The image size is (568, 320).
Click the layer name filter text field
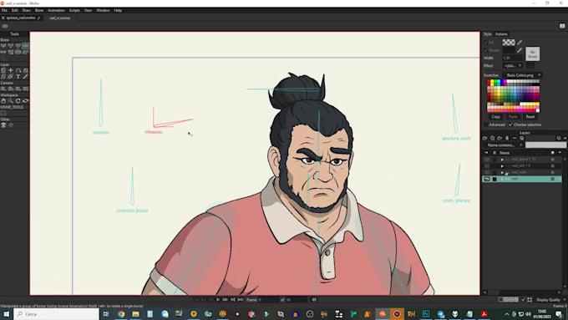[x=545, y=145]
